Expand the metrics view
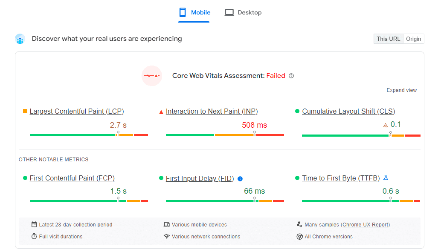Viewport: 441px width, 252px height. pos(401,90)
